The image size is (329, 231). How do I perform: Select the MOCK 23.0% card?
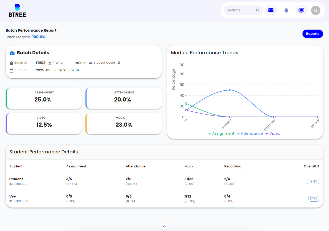124,124
